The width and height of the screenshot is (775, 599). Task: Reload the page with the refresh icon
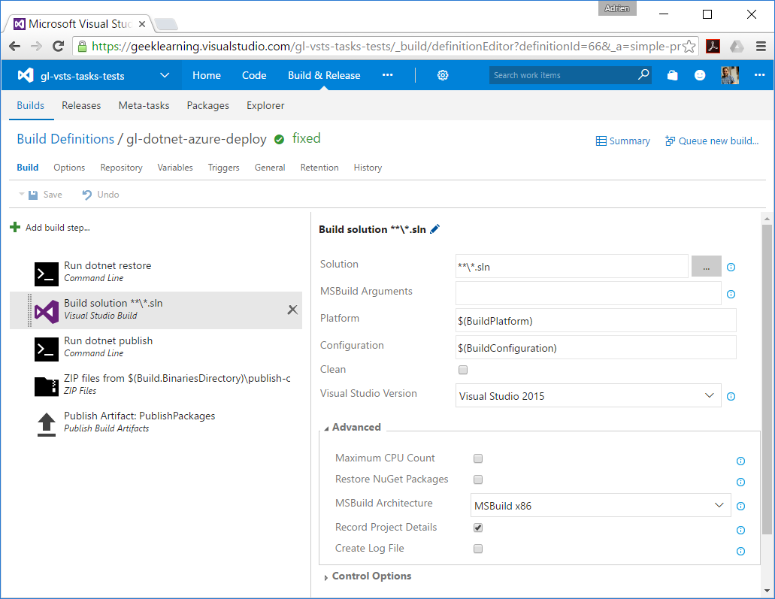tap(59, 47)
